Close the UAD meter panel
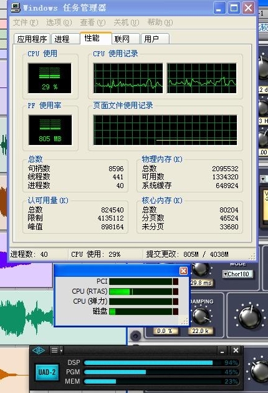268x393 pixels. [236, 351]
